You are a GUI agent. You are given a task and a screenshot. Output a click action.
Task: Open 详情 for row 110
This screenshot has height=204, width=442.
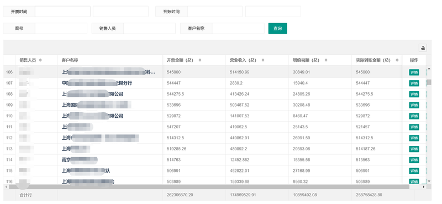coord(414,116)
